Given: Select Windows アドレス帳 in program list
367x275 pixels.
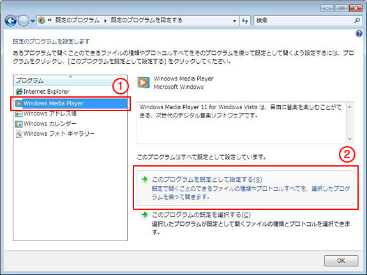Looking at the screenshot, I should [70, 114].
